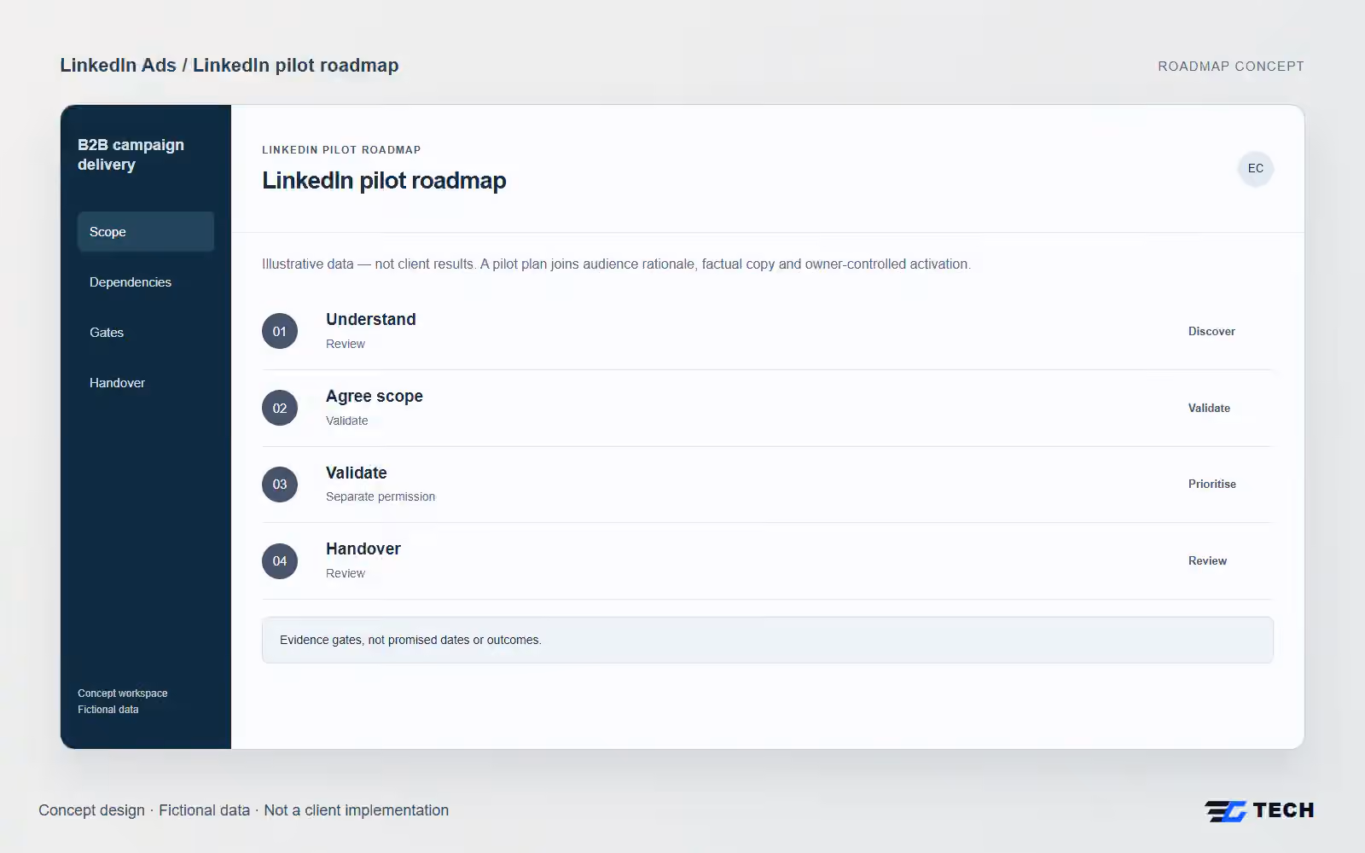Click the Concept design footer disclaimer
This screenshot has height=853, width=1365.
tap(243, 810)
